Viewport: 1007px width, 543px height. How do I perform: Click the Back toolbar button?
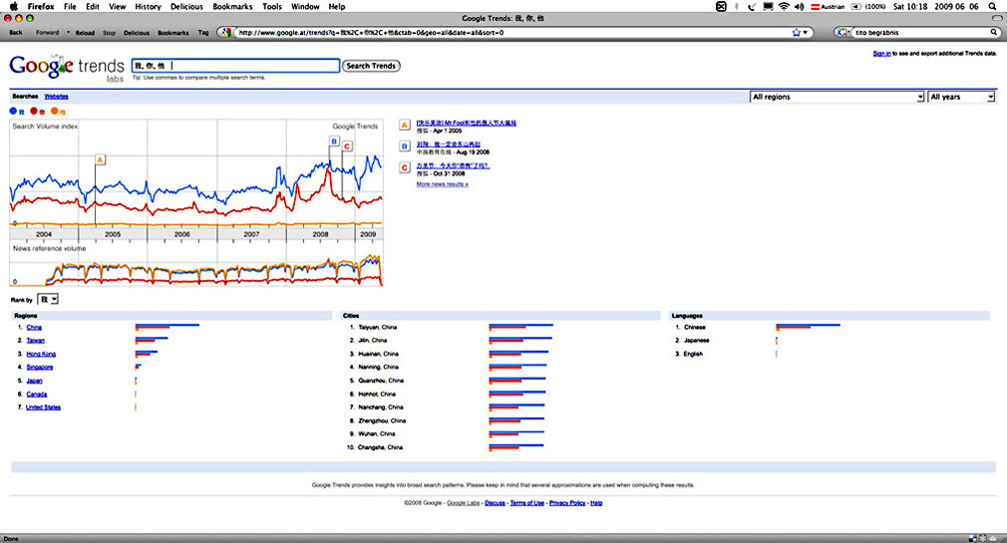pyautogui.click(x=16, y=32)
